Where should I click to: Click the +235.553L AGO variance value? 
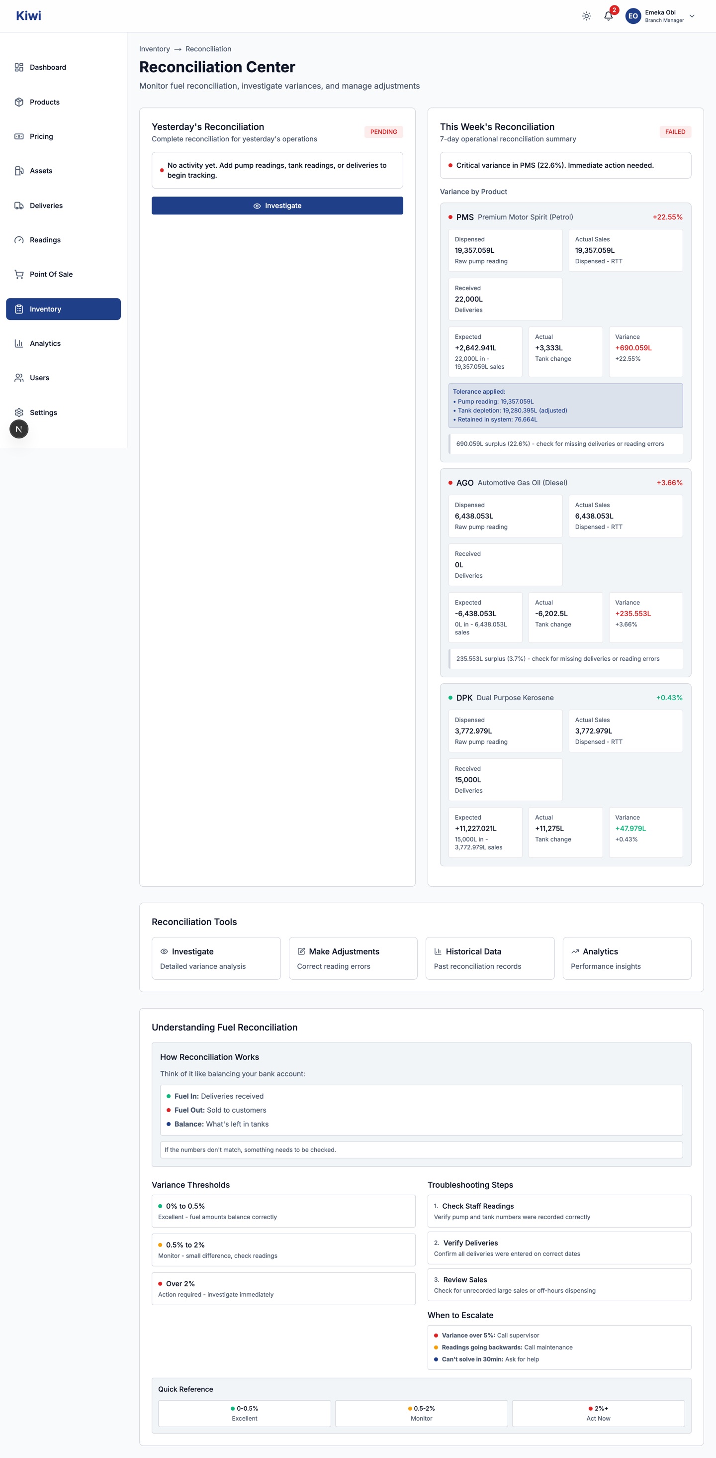[633, 614]
